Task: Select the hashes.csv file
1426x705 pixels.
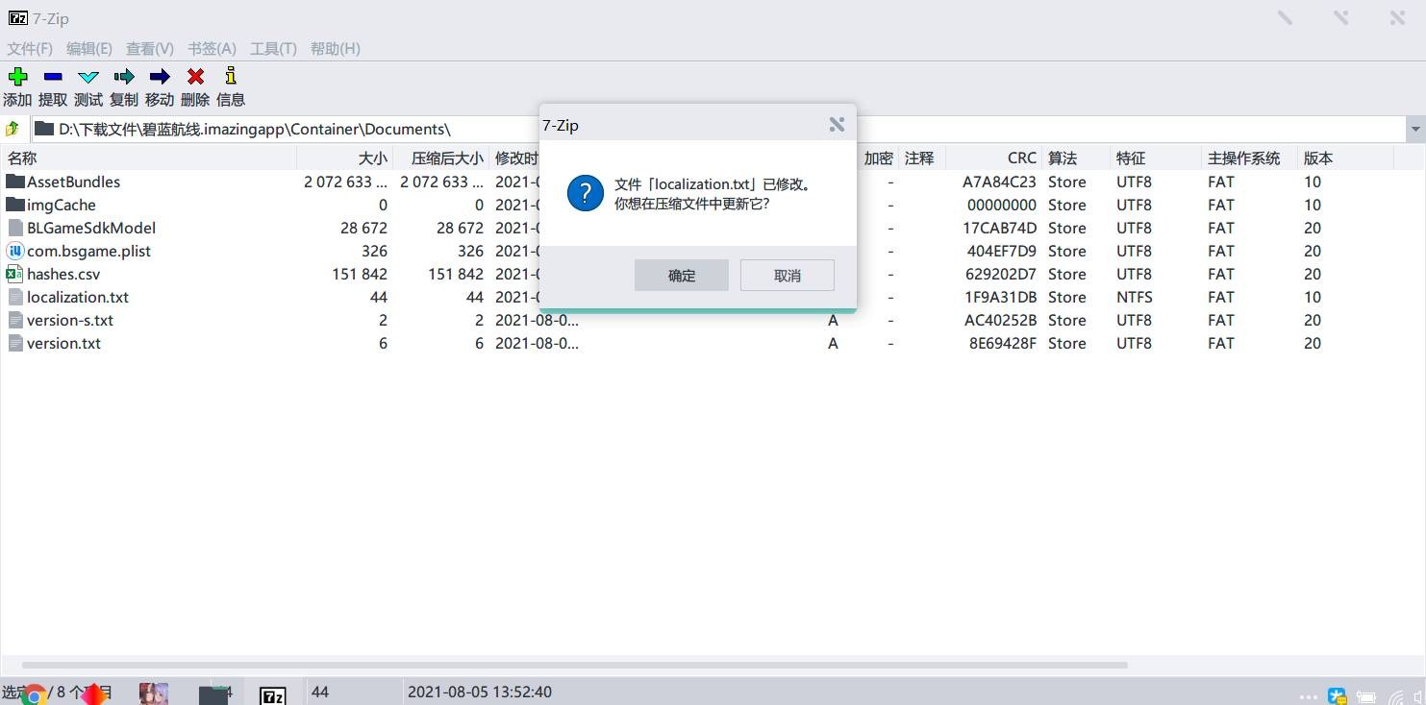Action: pyautogui.click(x=63, y=274)
